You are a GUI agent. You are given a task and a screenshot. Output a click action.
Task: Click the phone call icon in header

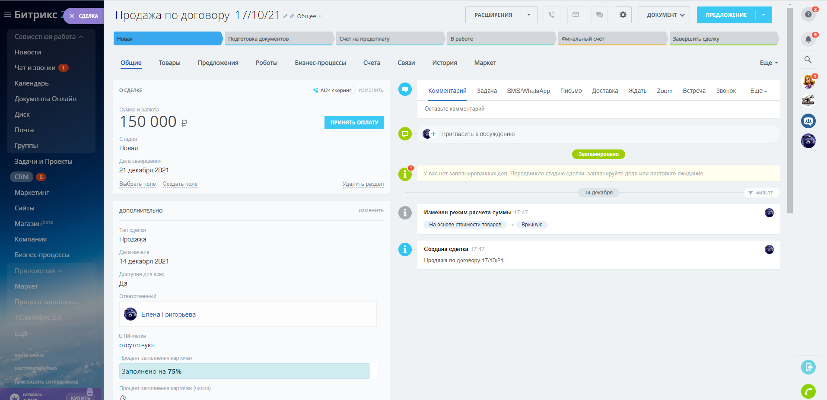pyautogui.click(x=552, y=15)
